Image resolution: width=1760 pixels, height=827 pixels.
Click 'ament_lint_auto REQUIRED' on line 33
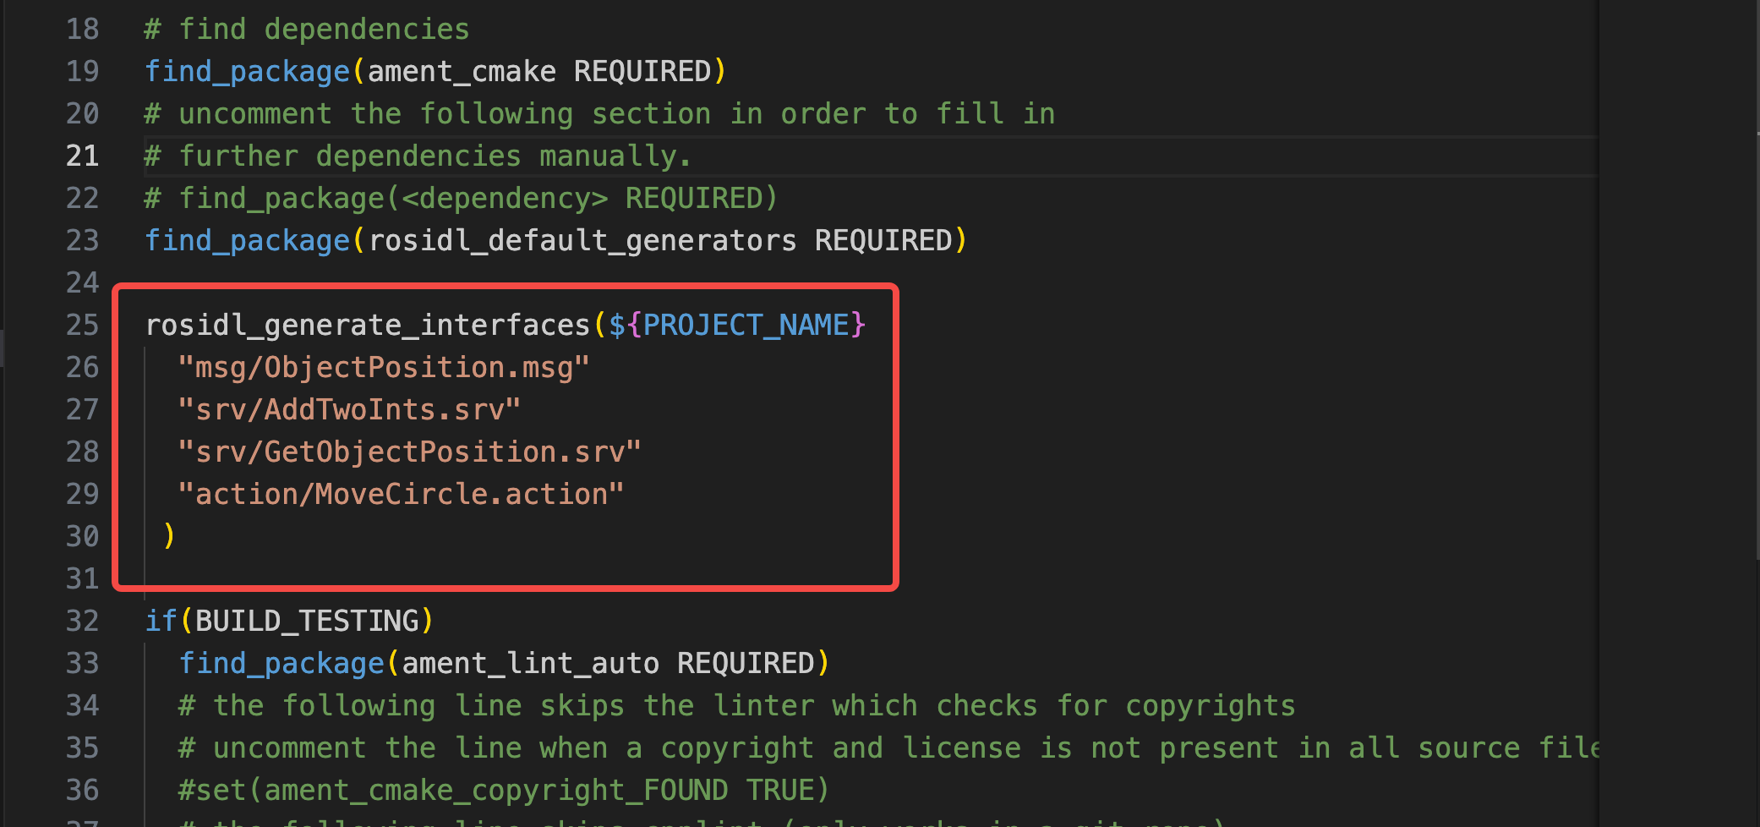click(608, 664)
